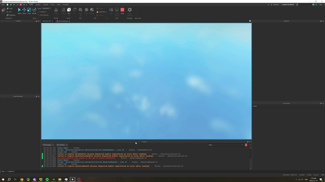The height and width of the screenshot is (182, 325).
Task: Undock the Explorer panel
Action: click(321, 21)
